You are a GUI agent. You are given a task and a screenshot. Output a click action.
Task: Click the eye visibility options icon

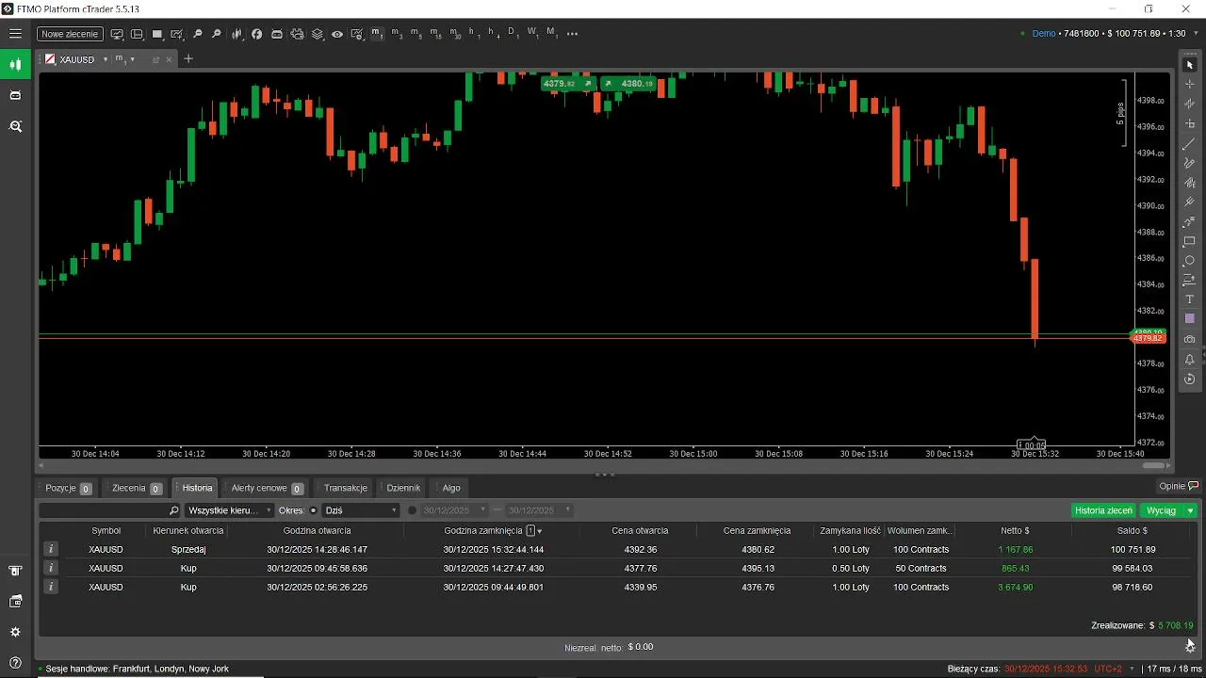(337, 34)
